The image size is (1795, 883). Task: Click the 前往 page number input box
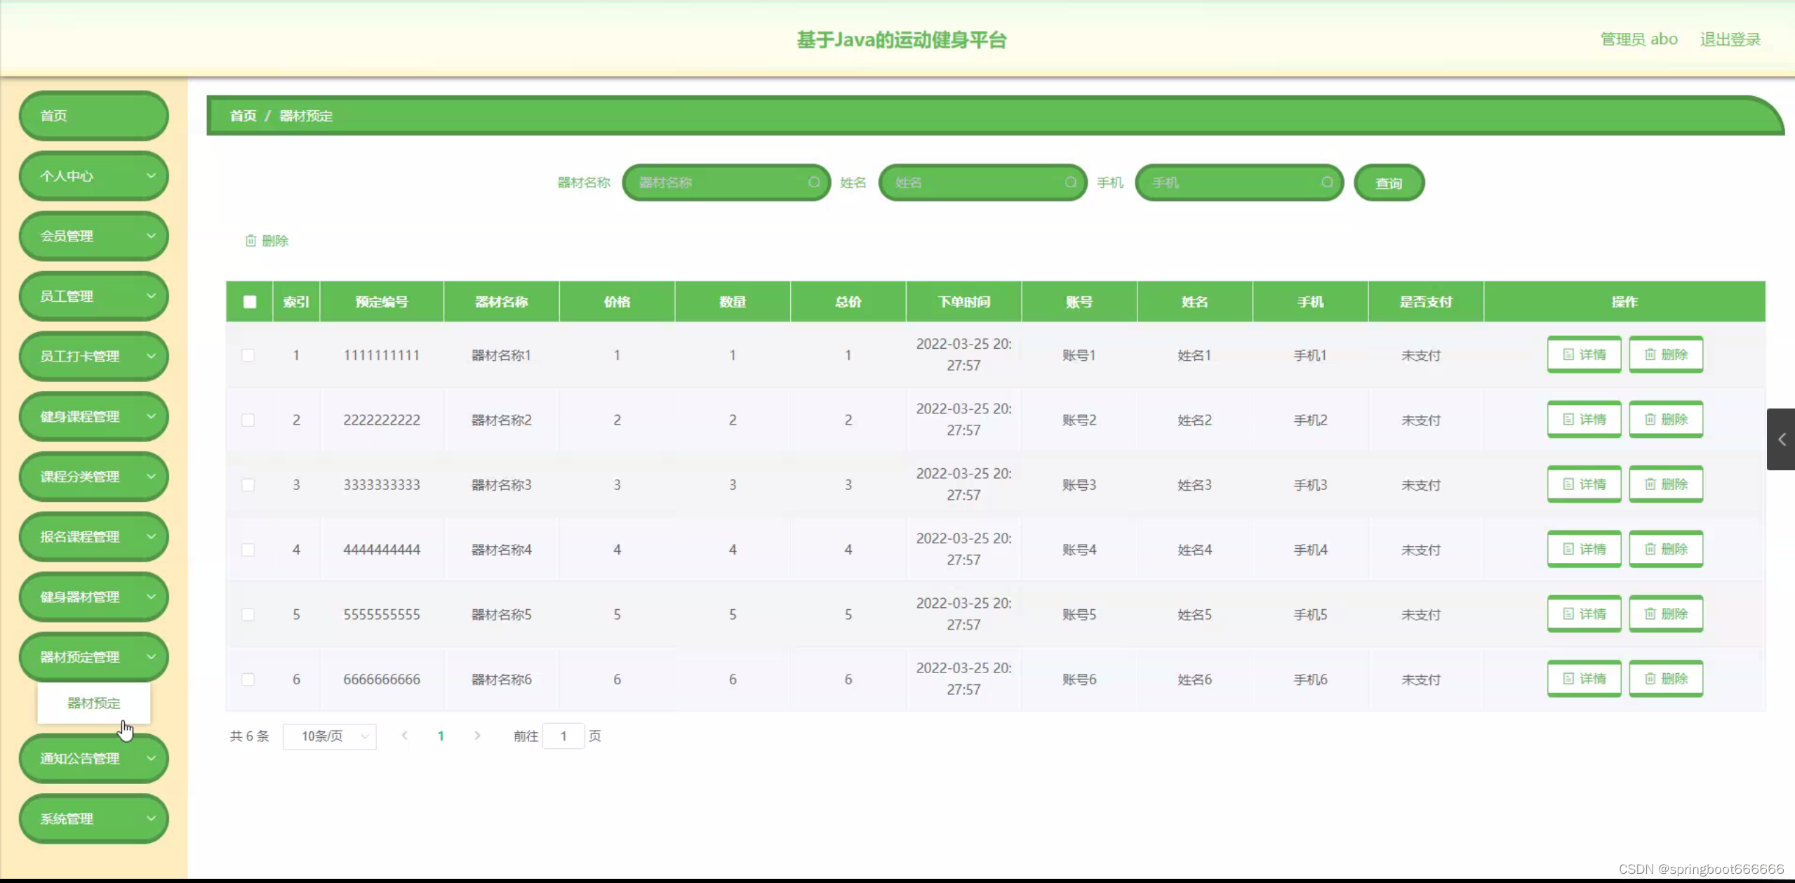563,736
